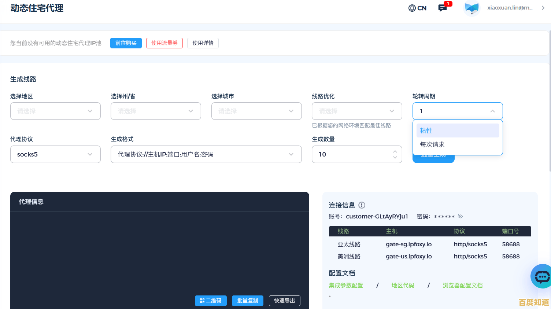Image resolution: width=551 pixels, height=309 pixels.
Task: Open the floating customer support chat bubble
Action: tap(541, 276)
